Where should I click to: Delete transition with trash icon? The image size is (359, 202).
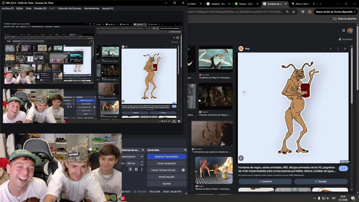coord(136,169)
